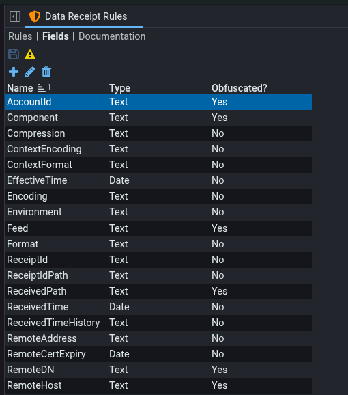The height and width of the screenshot is (395, 348).
Task: Select the EffectiveTime field row
Action: pyautogui.click(x=158, y=180)
